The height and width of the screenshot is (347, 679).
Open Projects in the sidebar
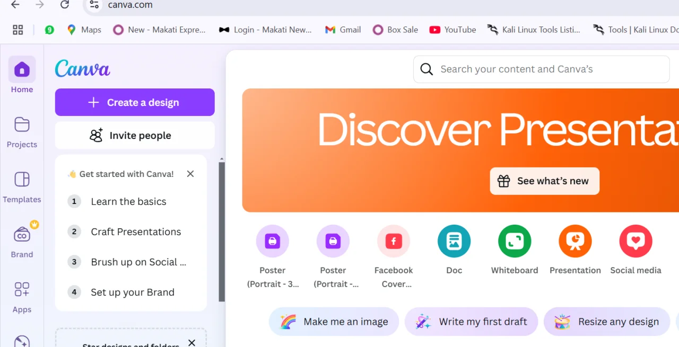coord(22,132)
